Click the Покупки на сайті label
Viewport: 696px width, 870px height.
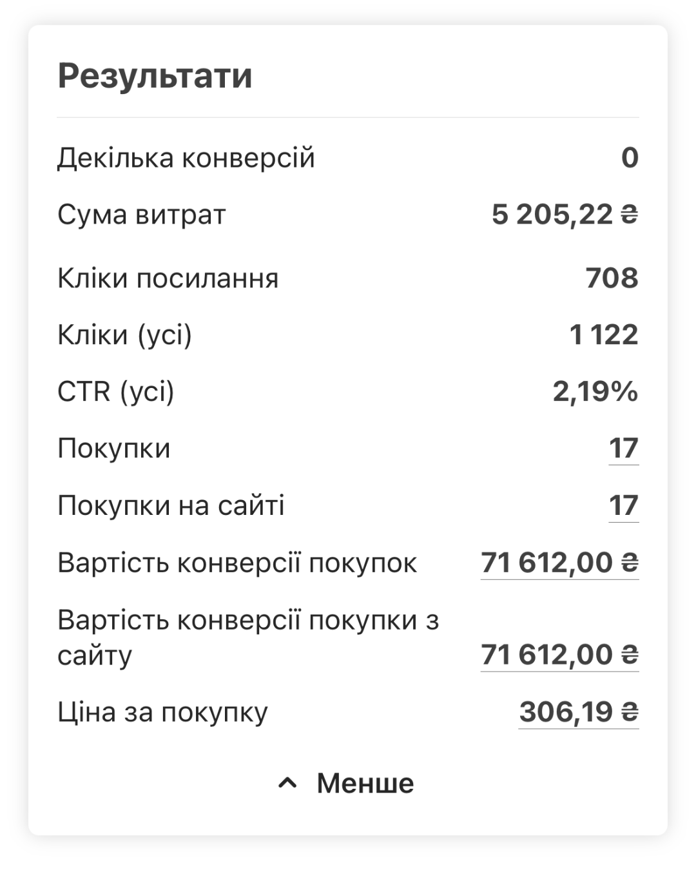pyautogui.click(x=171, y=506)
